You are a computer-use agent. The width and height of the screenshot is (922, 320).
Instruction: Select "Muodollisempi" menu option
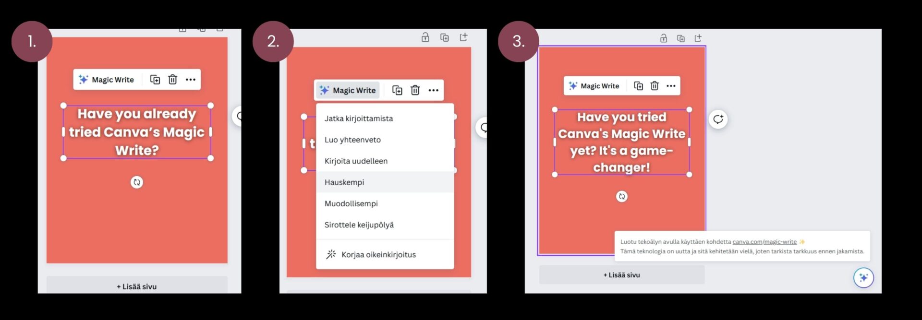point(351,203)
